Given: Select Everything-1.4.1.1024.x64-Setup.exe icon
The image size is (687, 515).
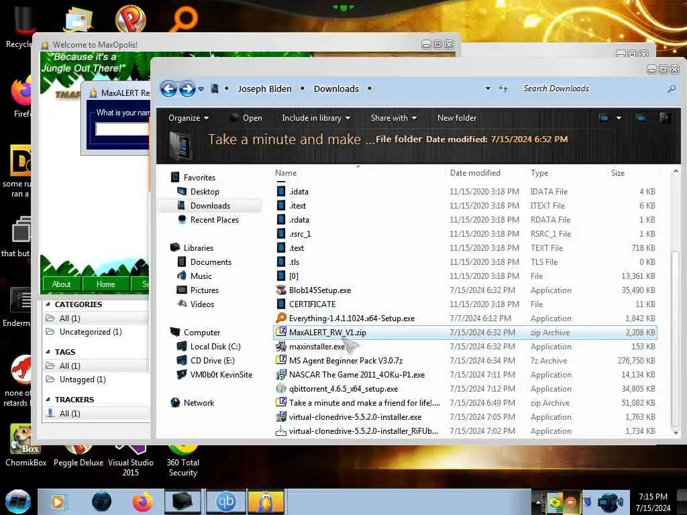Looking at the screenshot, I should tap(281, 318).
